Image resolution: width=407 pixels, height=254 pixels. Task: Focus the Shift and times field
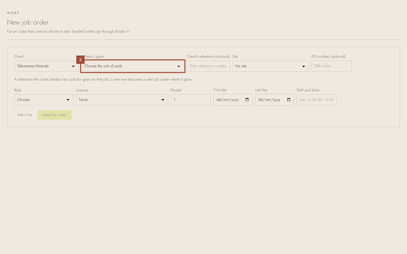pos(317,100)
